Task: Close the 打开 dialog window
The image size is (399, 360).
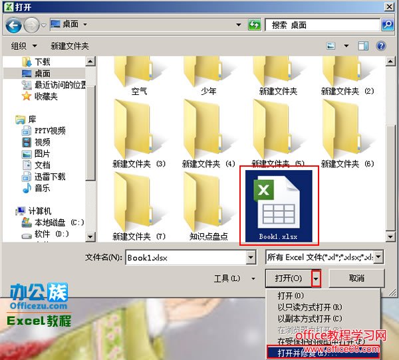Action: 389,7
